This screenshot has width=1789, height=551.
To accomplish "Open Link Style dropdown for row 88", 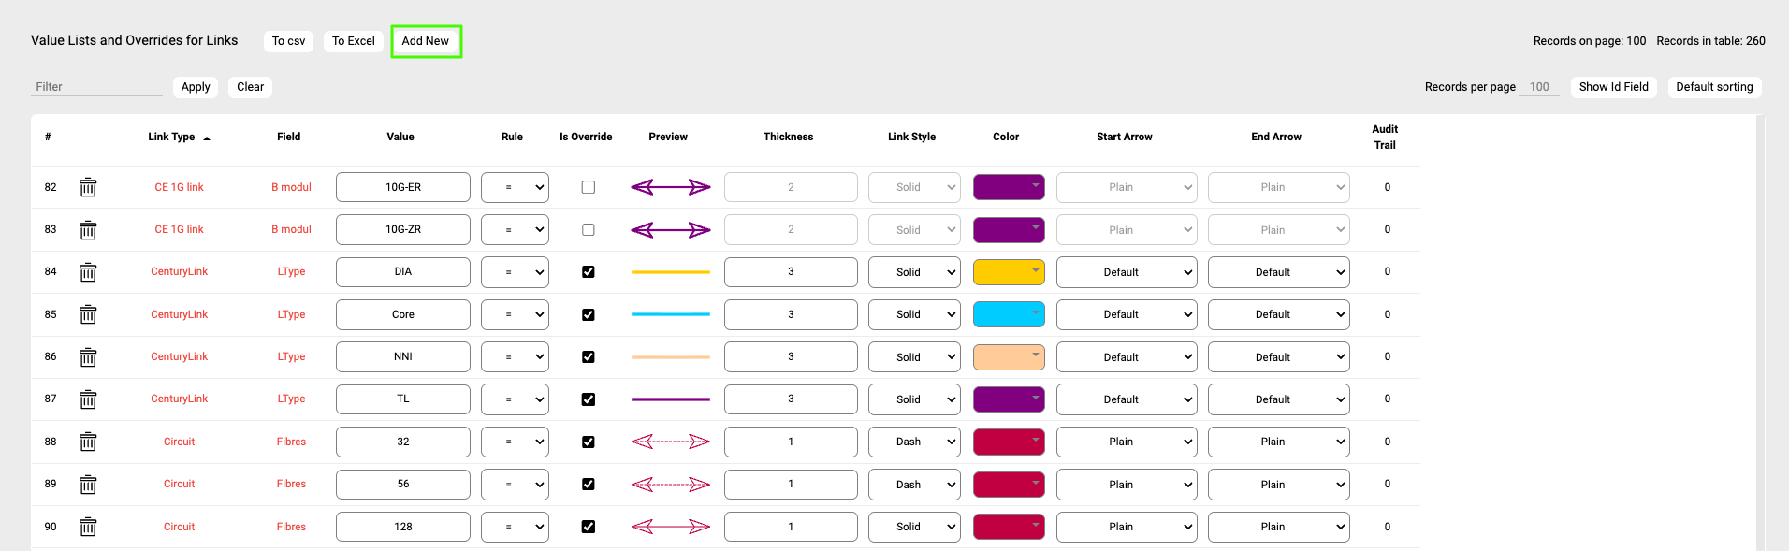I will [x=913, y=442].
